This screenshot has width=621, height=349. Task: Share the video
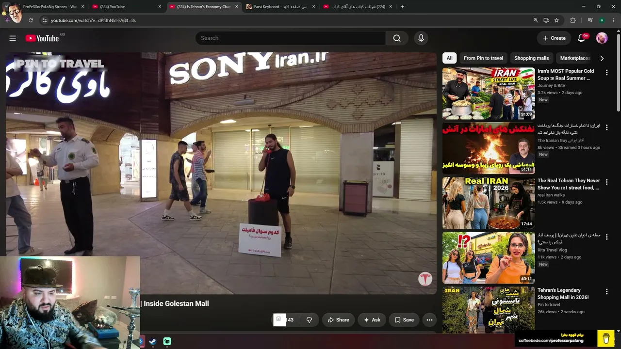click(338, 320)
